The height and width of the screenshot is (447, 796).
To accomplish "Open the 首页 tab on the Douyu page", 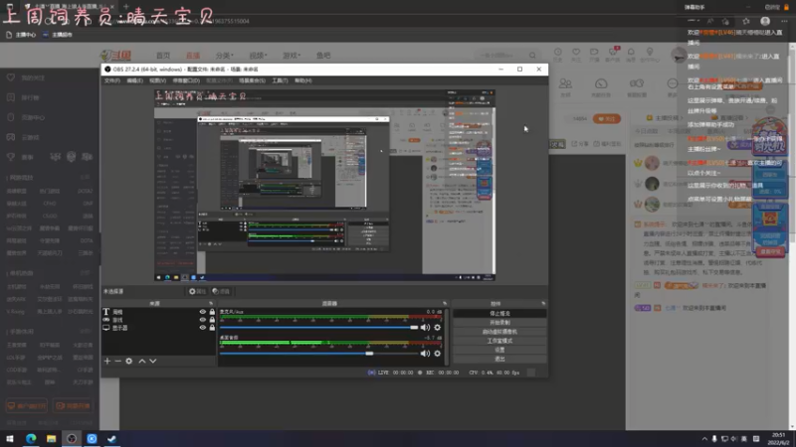I will (x=163, y=56).
